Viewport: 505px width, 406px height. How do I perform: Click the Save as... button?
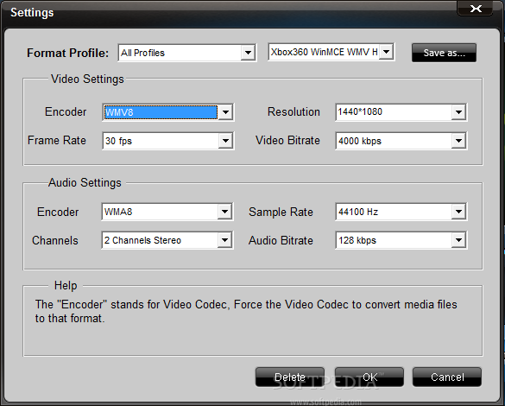pos(444,53)
